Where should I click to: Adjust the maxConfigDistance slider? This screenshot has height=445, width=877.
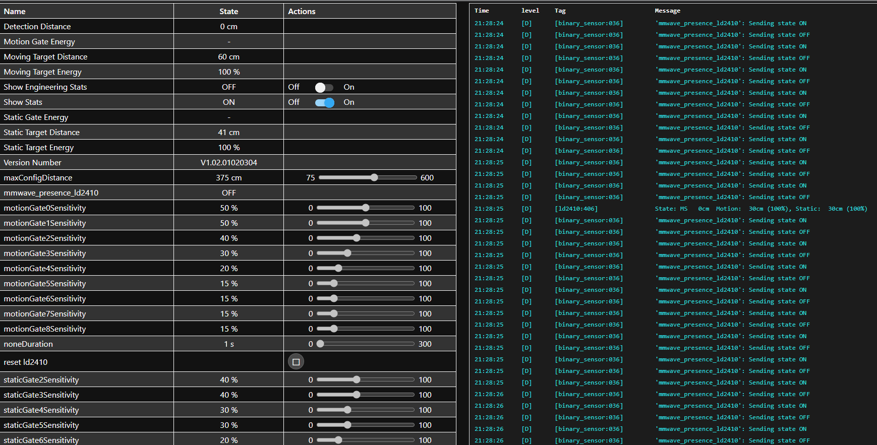368,177
